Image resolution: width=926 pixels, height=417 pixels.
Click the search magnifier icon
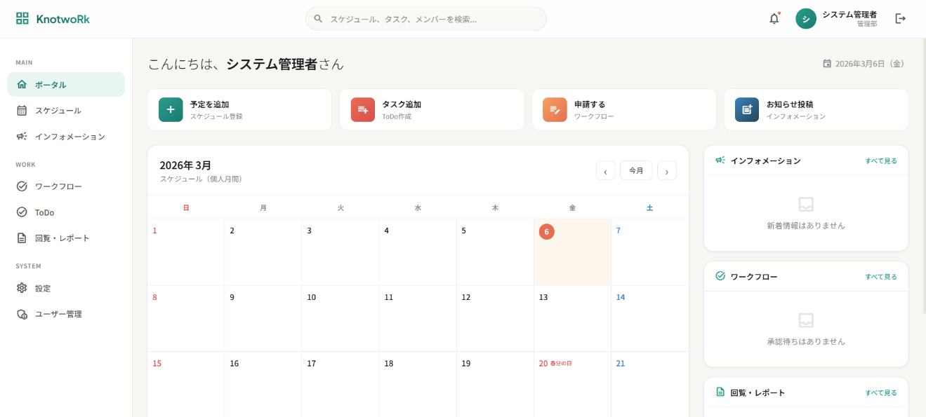coord(318,19)
